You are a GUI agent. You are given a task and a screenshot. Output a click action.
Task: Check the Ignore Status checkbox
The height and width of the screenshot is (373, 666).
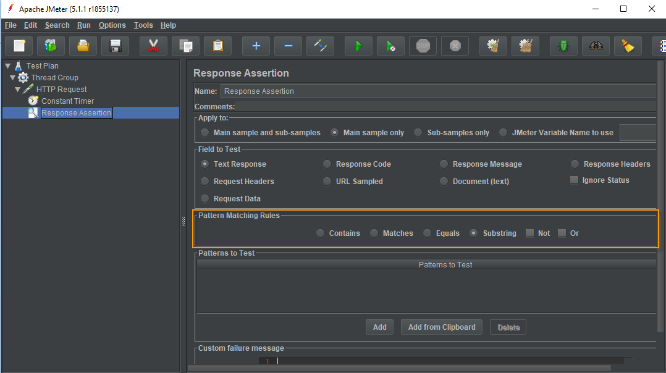pos(574,180)
